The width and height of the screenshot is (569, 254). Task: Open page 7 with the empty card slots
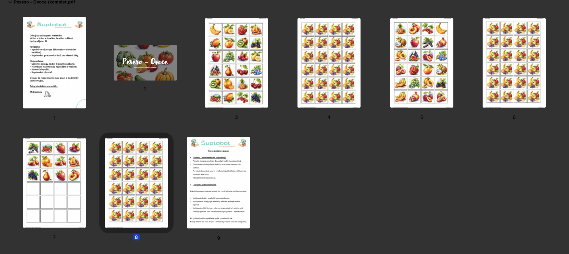[x=54, y=183]
